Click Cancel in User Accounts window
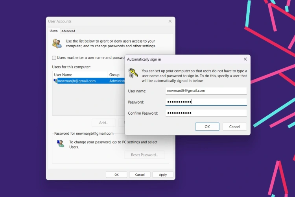Screen dimensions: 295x197 tap(140, 175)
